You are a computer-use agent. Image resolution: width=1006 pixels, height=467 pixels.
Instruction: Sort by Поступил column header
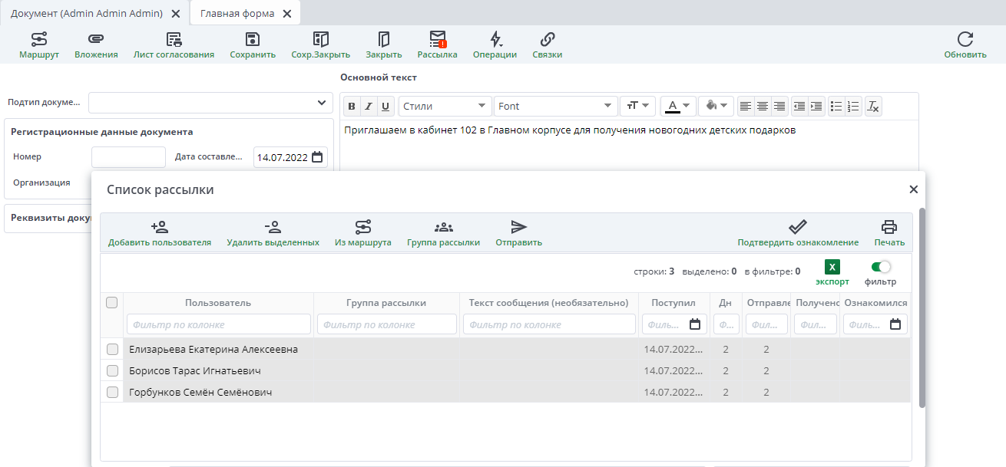673,303
